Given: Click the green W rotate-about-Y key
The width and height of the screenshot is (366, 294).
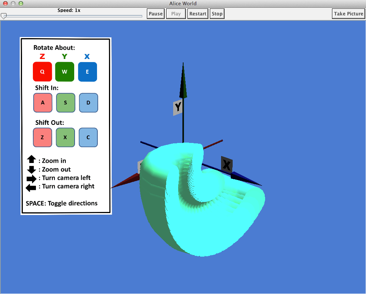Looking at the screenshot, I should tap(65, 71).
